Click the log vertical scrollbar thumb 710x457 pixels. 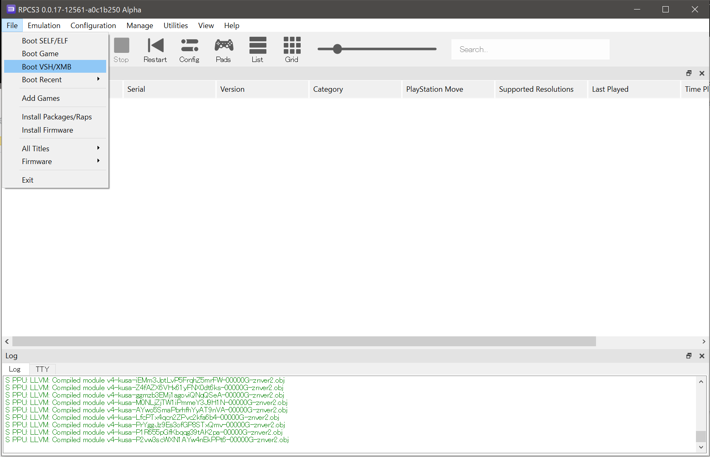click(x=701, y=436)
